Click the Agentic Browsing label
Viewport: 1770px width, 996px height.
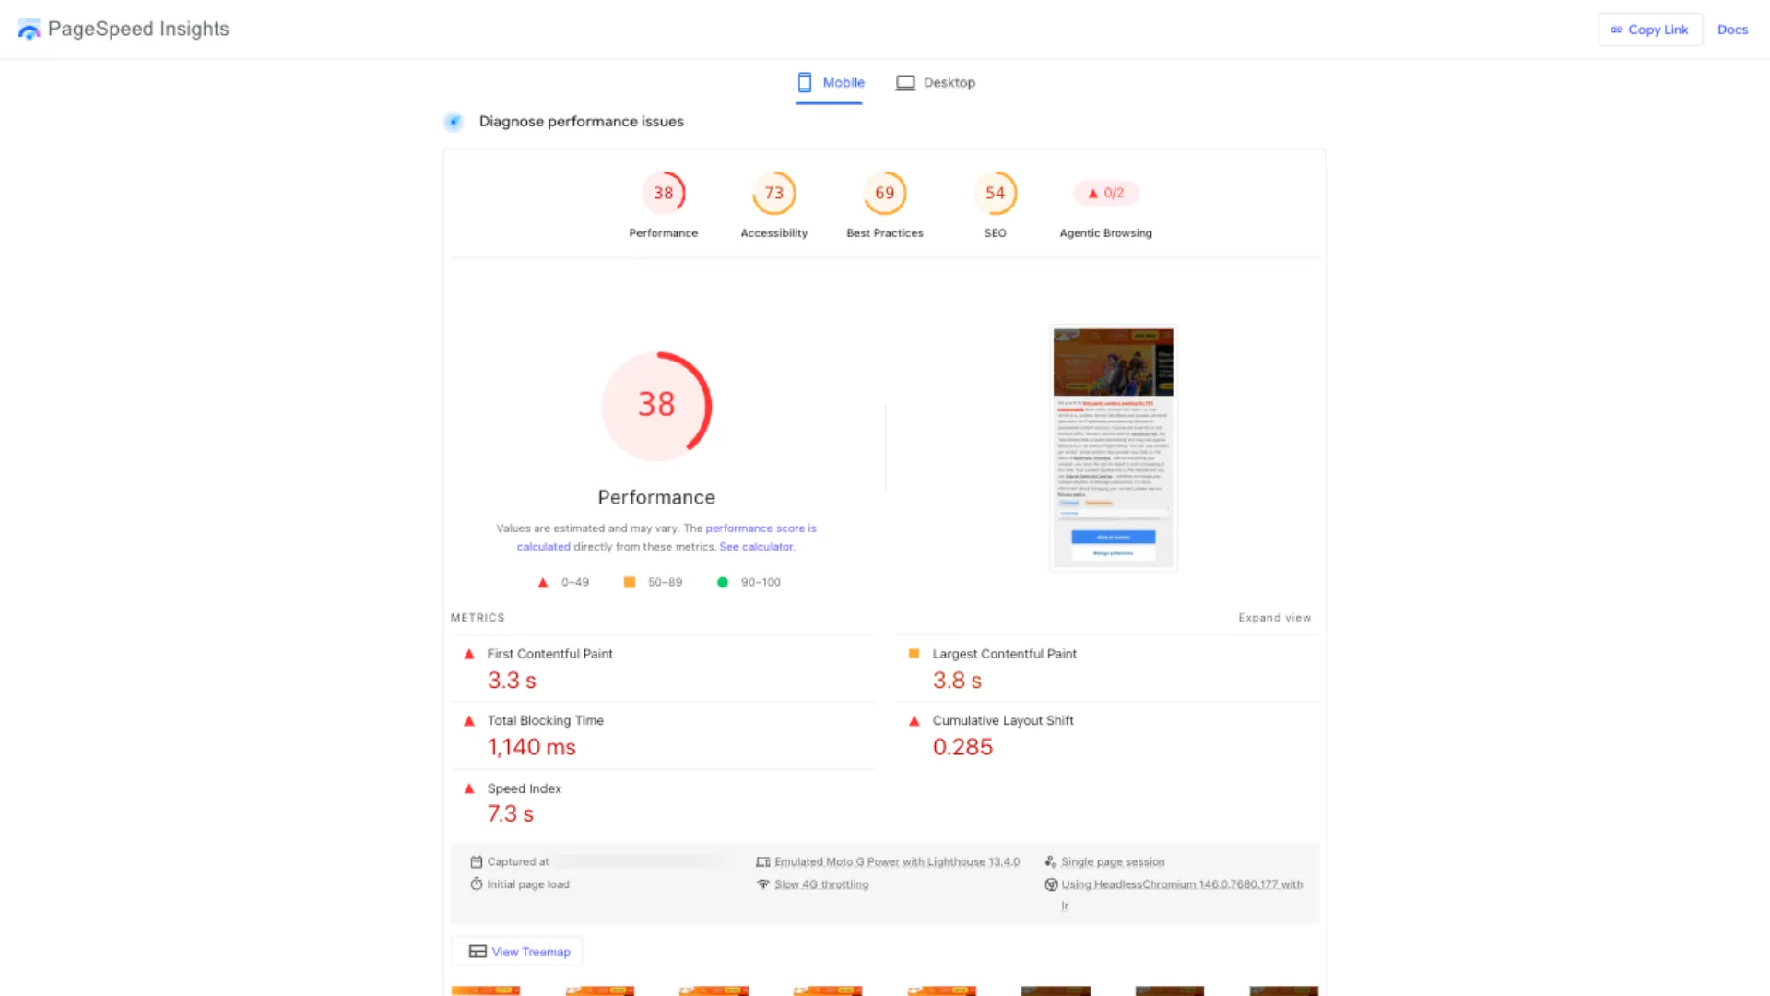(1105, 233)
